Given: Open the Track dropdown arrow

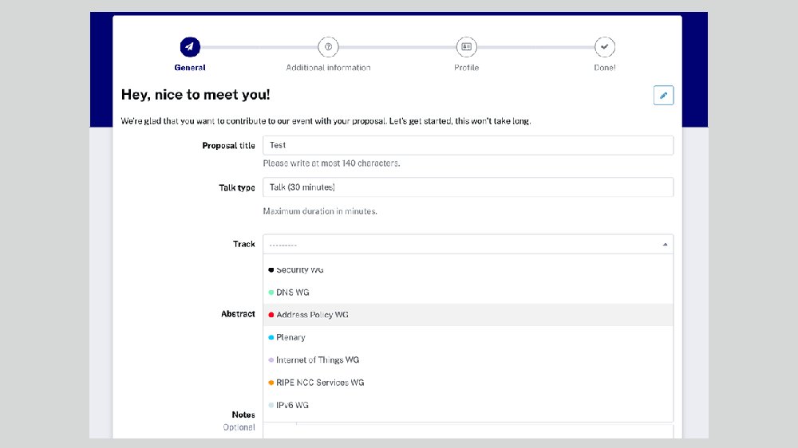Looking at the screenshot, I should 665,245.
